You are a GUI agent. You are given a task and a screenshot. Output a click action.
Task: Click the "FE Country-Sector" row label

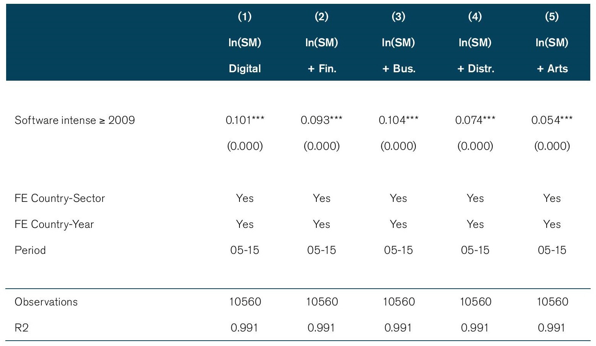(x=60, y=198)
